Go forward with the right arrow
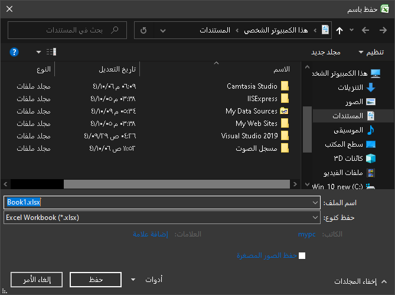Viewport: 395px width, 295px height. click(x=383, y=31)
